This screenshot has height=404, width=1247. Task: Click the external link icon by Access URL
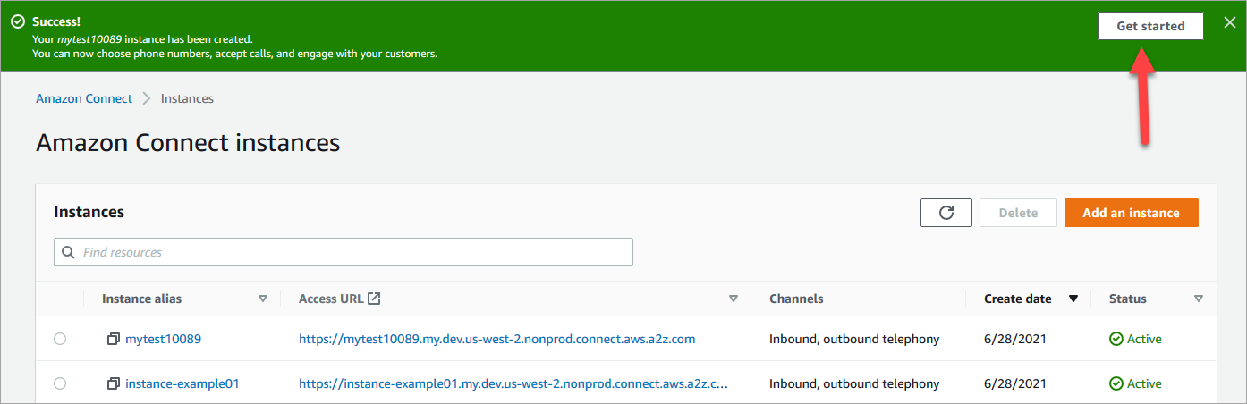click(x=375, y=299)
